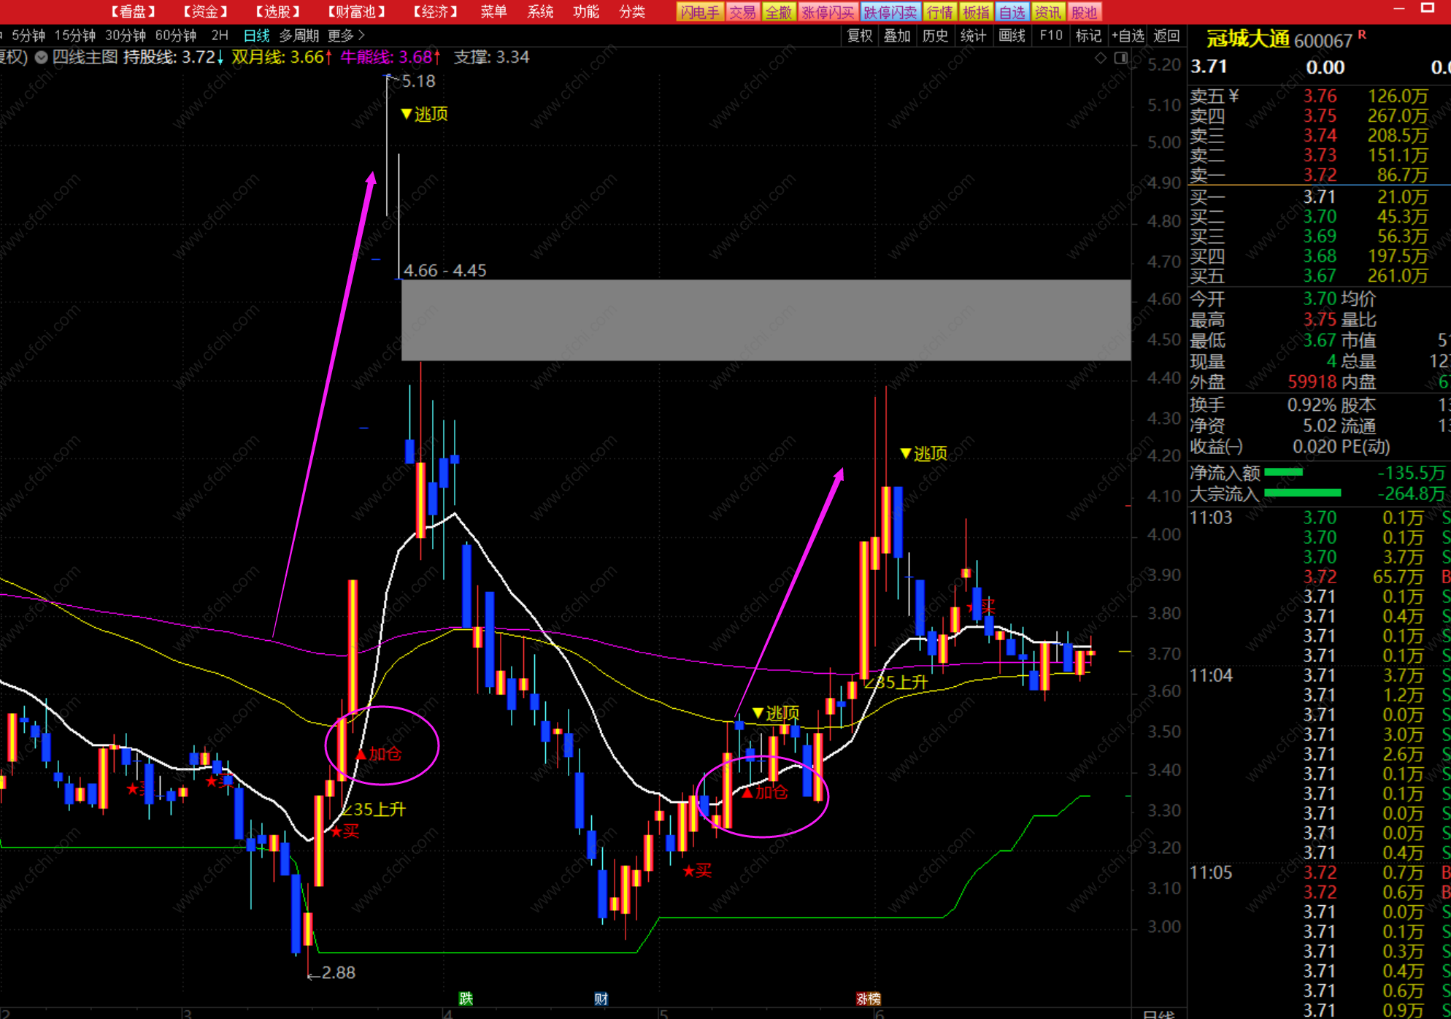Expand the 更多 periods chevron
This screenshot has height=1019, width=1451.
(x=361, y=35)
